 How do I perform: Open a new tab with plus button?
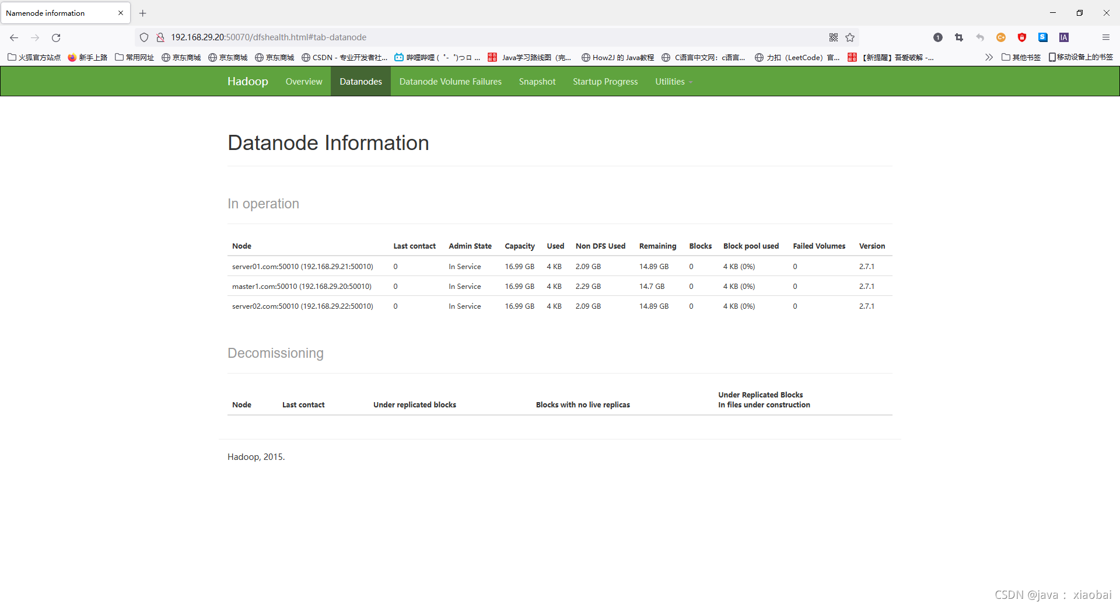click(142, 13)
